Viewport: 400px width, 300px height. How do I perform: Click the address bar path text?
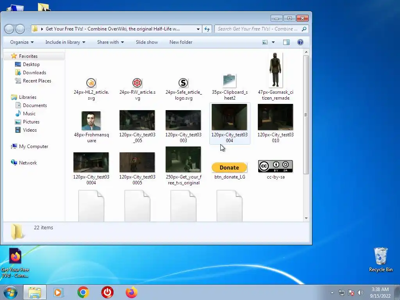pyautogui.click(x=112, y=29)
